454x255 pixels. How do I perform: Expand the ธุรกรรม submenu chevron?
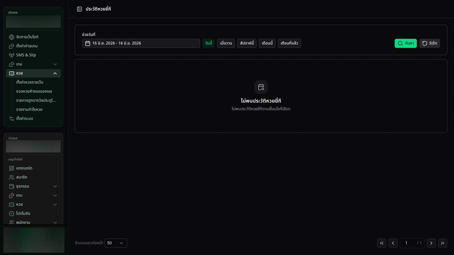[x=55, y=186]
